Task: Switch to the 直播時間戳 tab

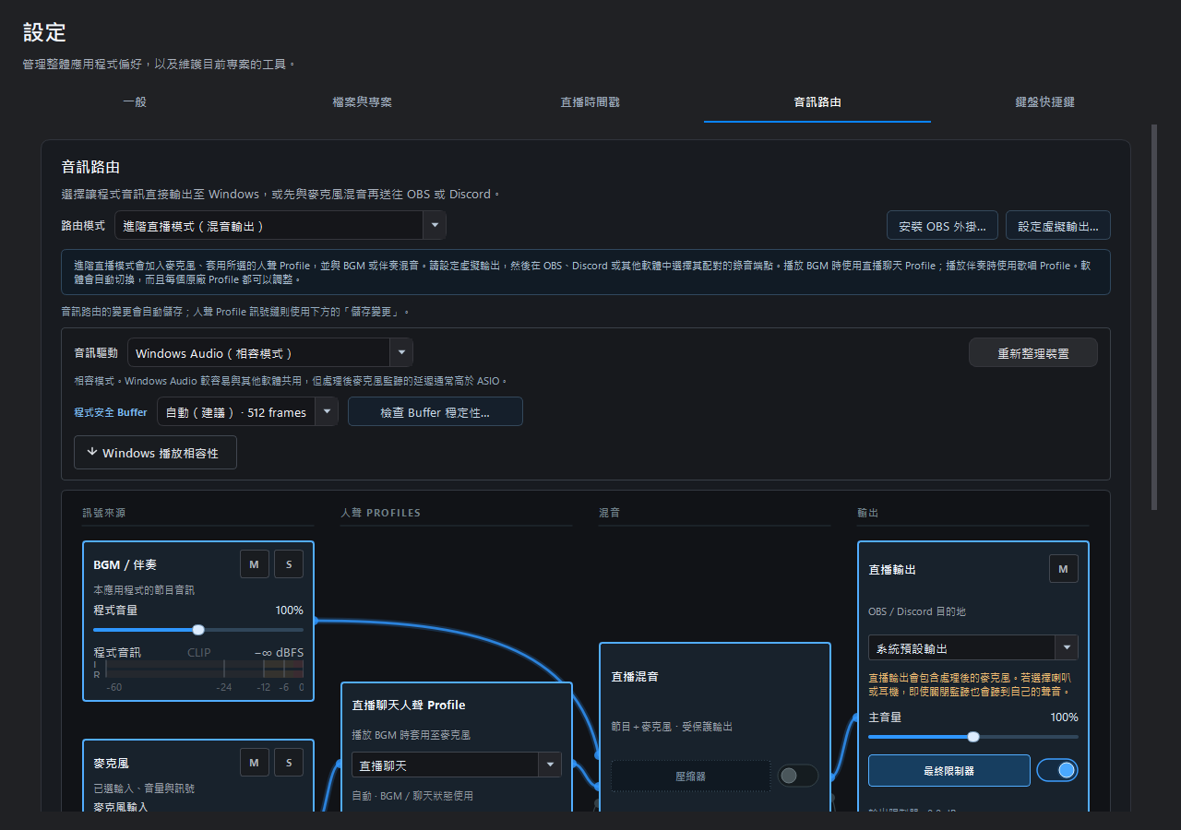Action: tap(590, 101)
